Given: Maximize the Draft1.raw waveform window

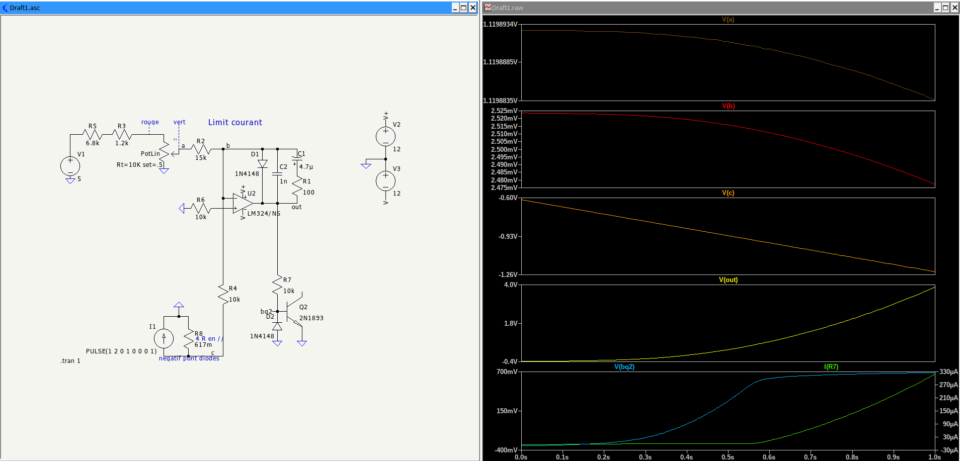Looking at the screenshot, I should (x=945, y=8).
